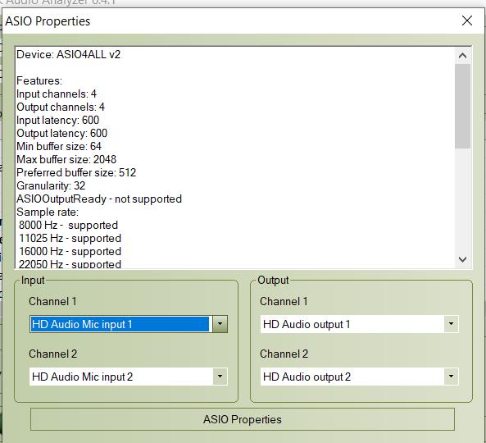Click 'Min buffer size: 64' line

click(x=59, y=146)
